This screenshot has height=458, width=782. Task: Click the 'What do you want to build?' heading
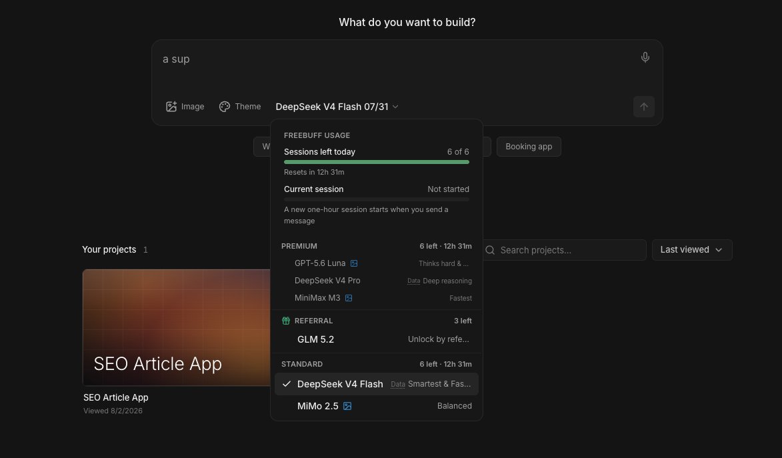(407, 23)
